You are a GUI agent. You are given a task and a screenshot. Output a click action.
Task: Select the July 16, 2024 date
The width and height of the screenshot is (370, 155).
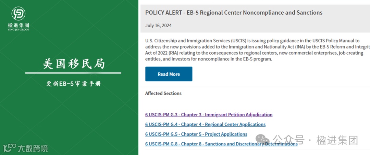[158, 25]
